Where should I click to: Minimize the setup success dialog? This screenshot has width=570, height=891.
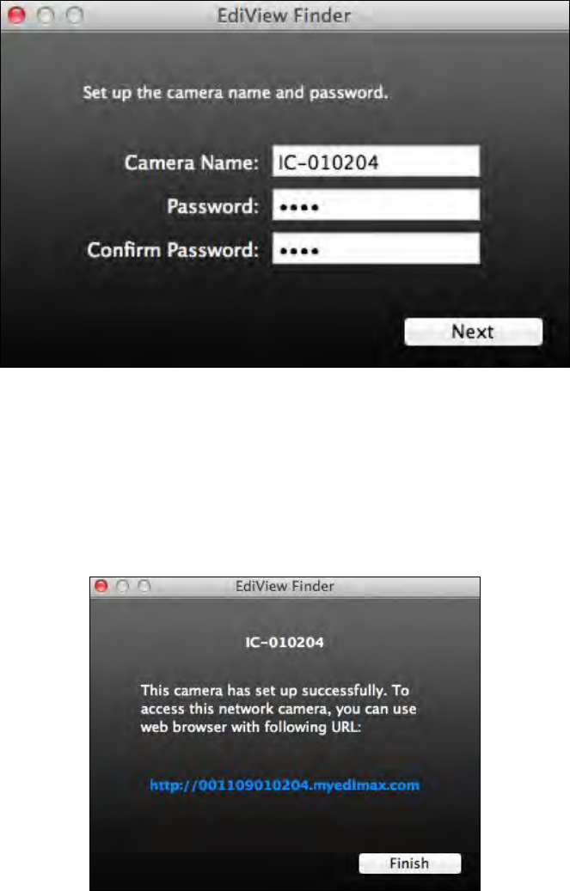click(122, 586)
